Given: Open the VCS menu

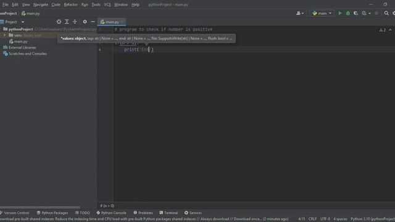Looking at the screenshot, I should 107,4.
